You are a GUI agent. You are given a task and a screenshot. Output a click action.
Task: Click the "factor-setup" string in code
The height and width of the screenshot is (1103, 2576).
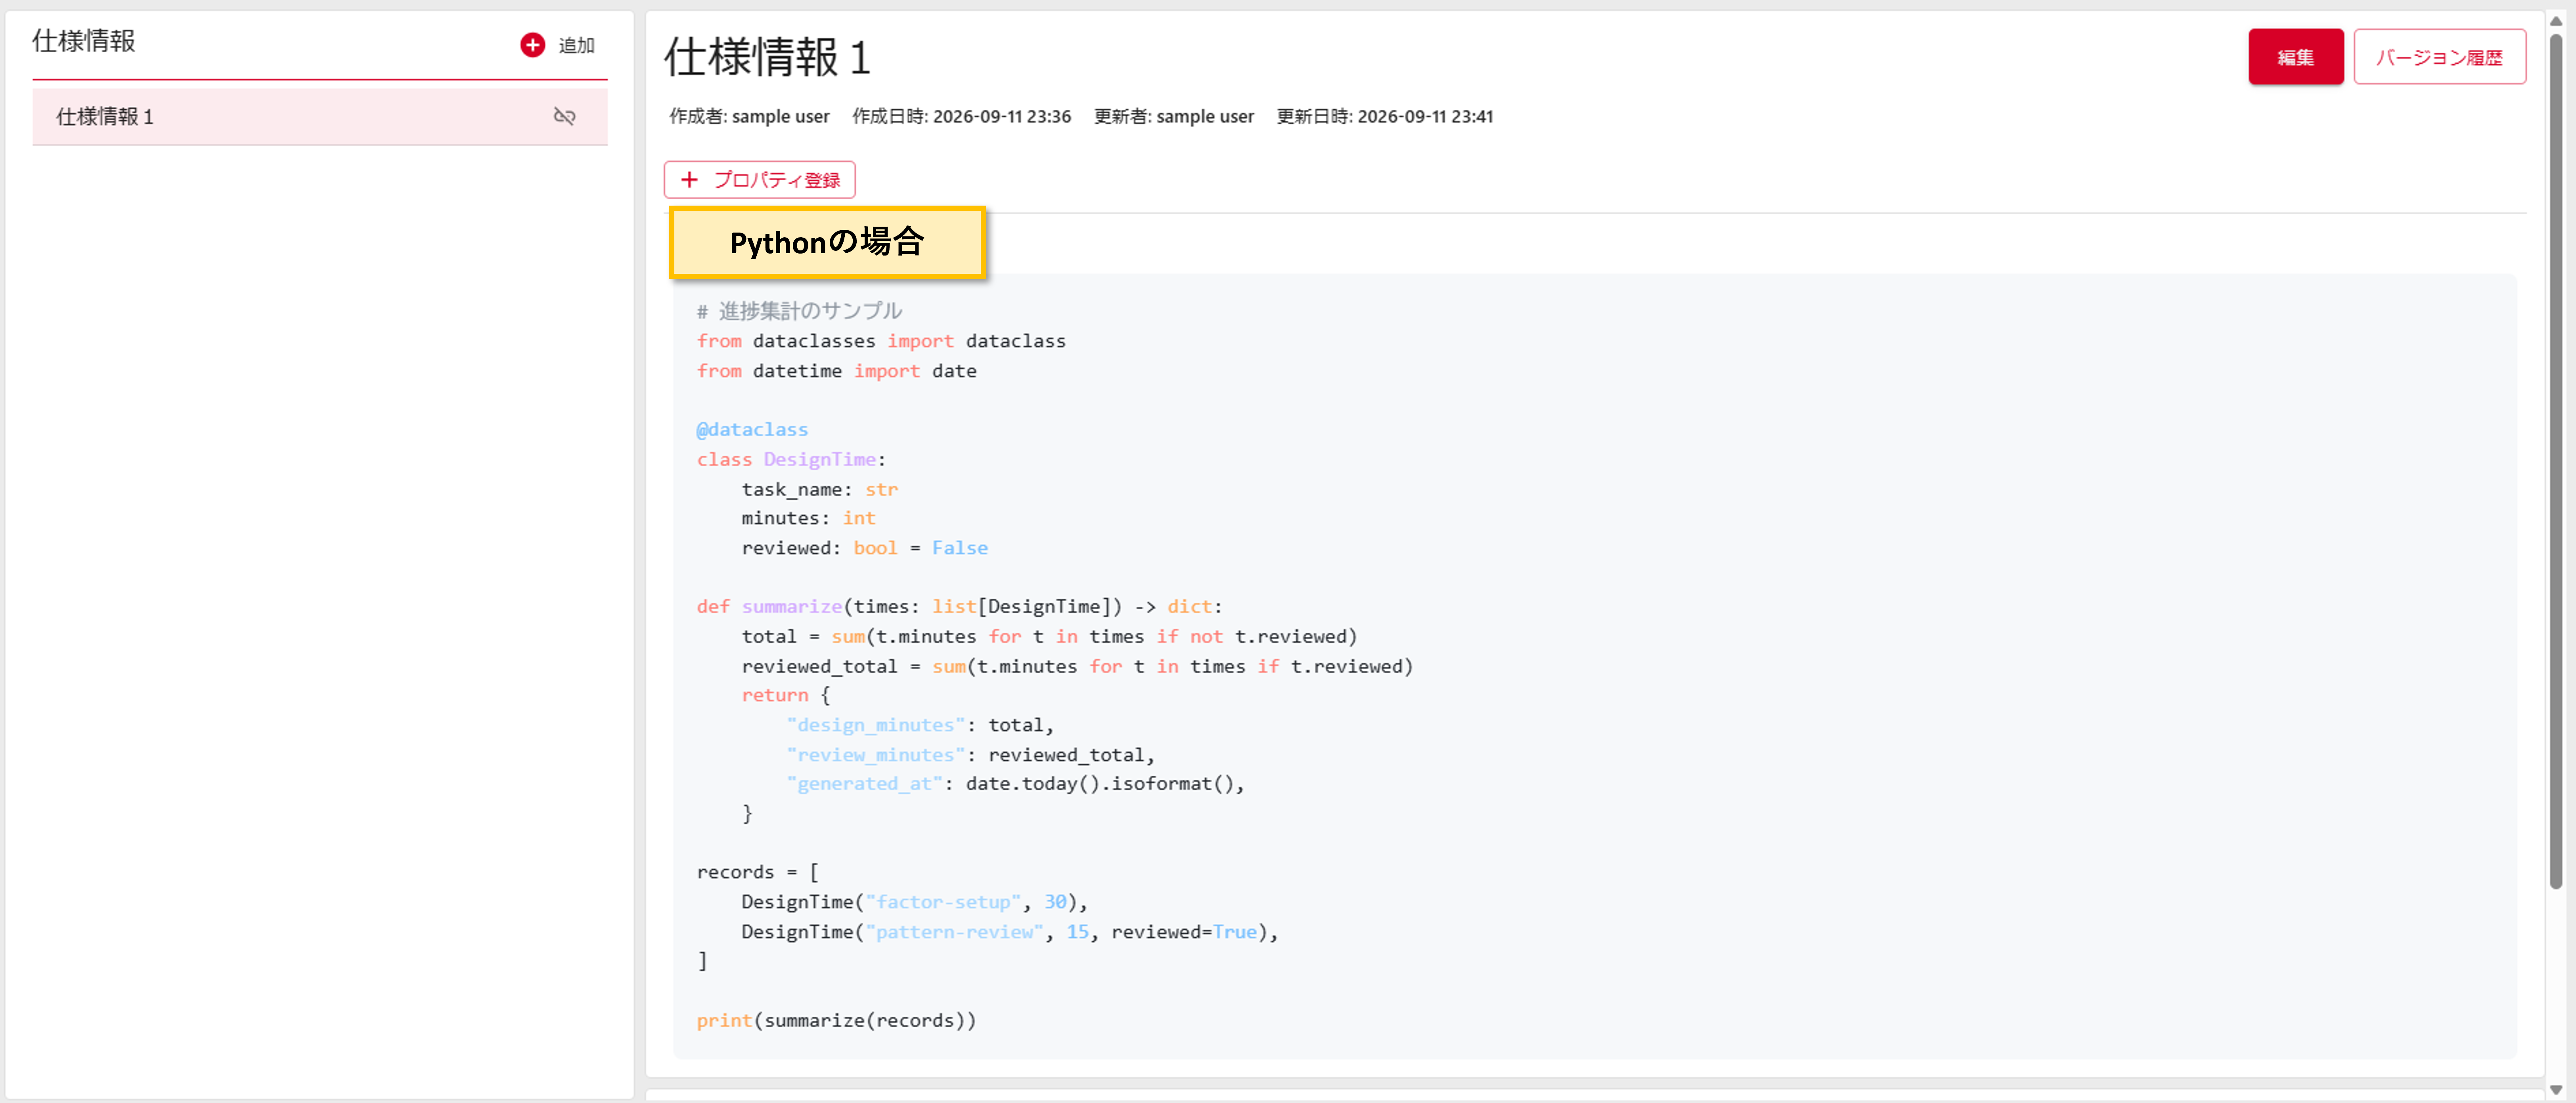943,902
